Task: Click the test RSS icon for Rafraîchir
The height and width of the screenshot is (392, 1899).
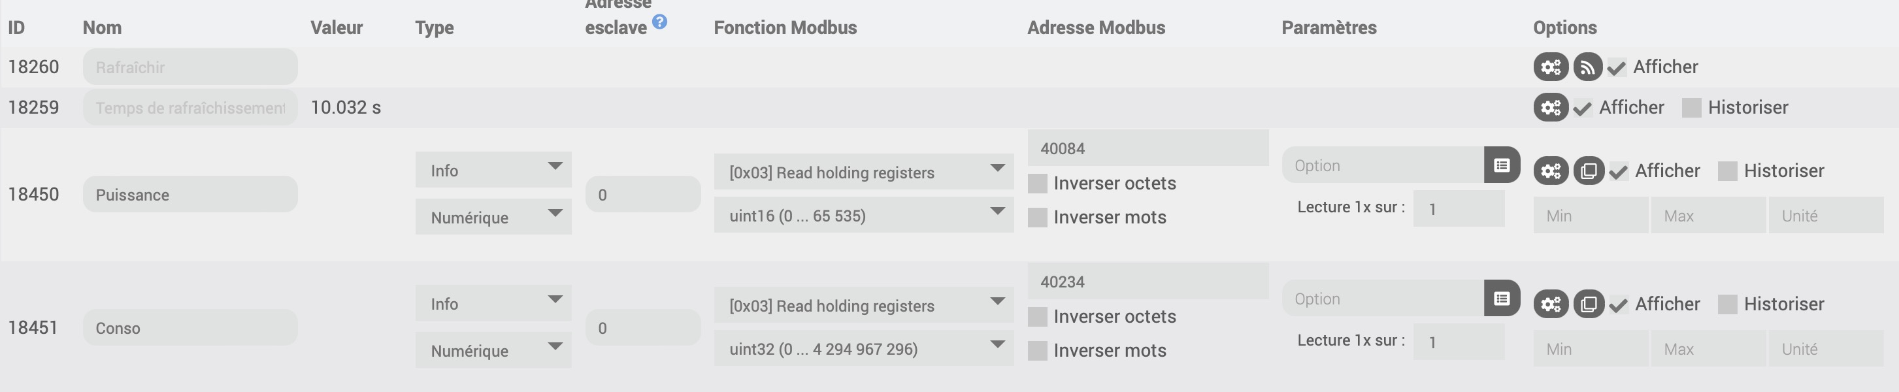Action: click(1588, 67)
